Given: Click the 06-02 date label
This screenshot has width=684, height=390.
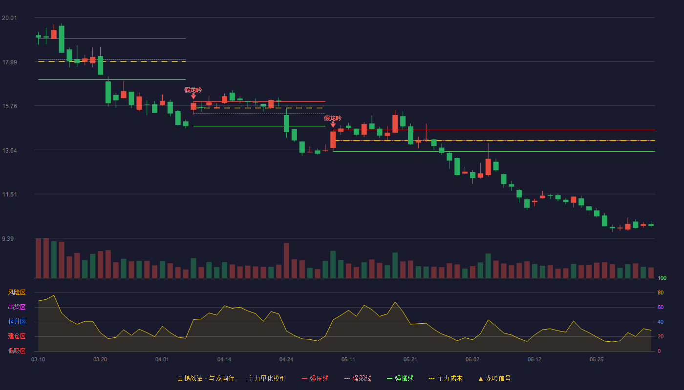Looking at the screenshot, I should click(472, 359).
